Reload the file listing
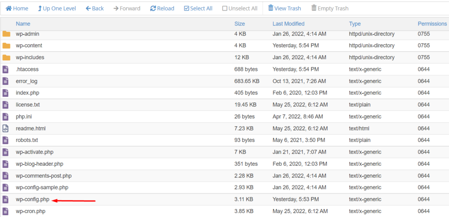 [x=162, y=9]
